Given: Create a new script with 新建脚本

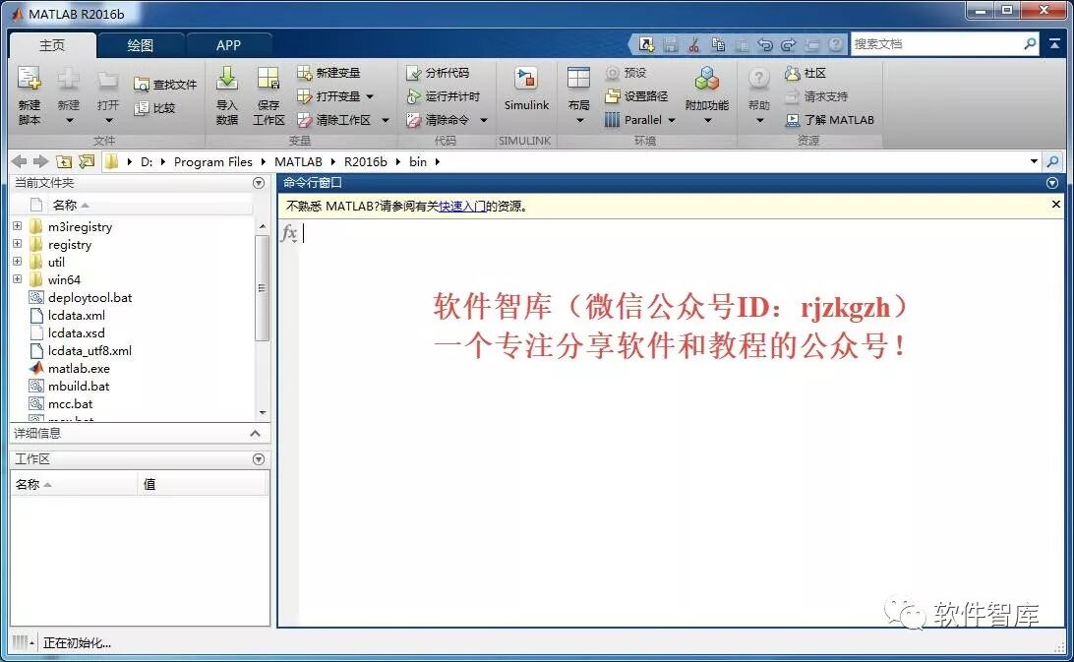Looking at the screenshot, I should click(30, 96).
